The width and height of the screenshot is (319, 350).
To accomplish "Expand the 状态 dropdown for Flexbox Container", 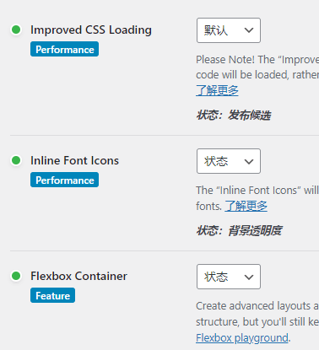I will point(229,277).
